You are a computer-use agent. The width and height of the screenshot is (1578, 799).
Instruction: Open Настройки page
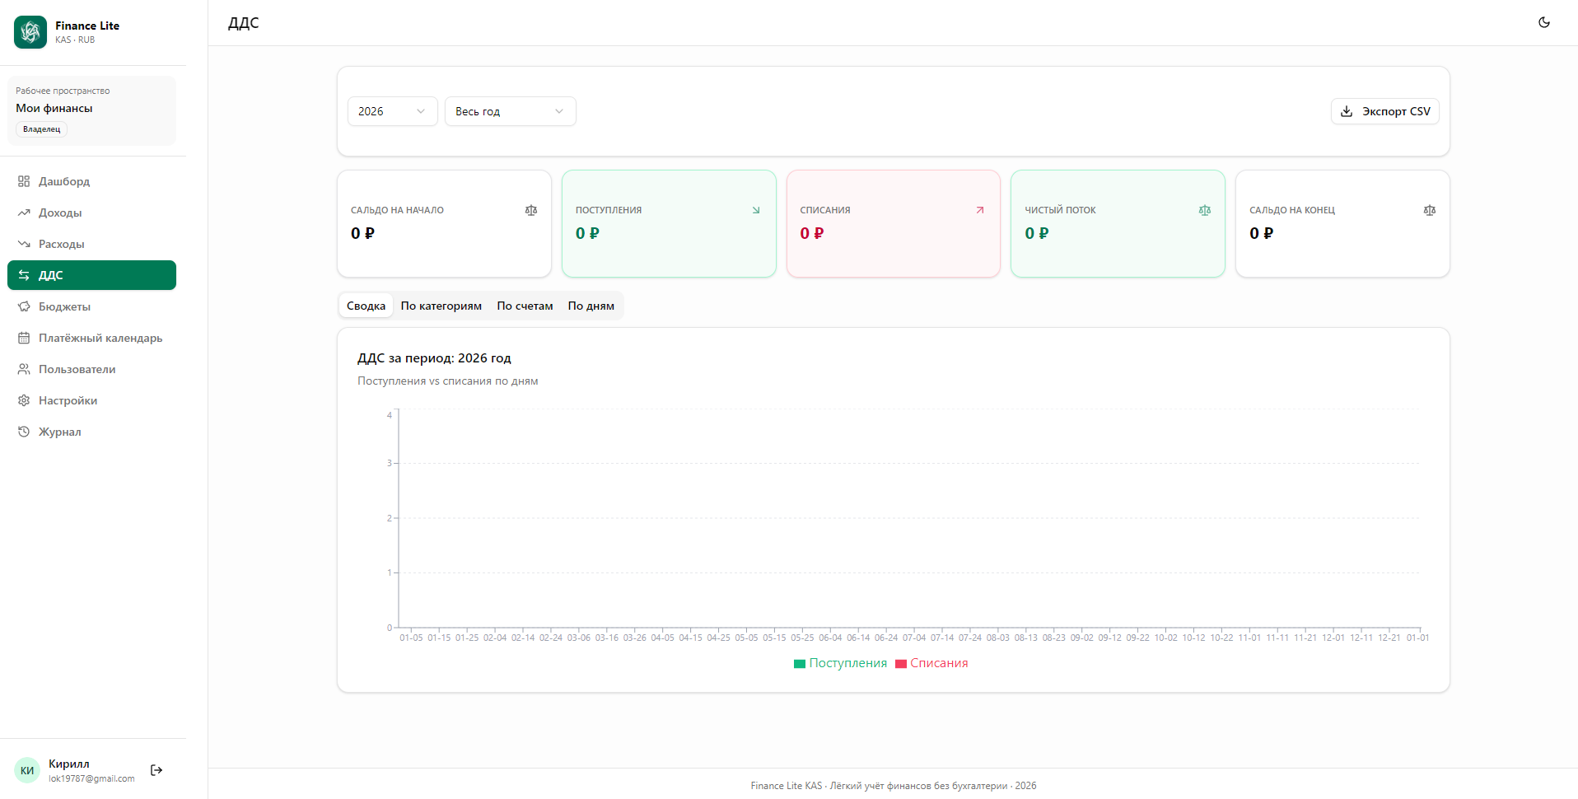pyautogui.click(x=91, y=400)
